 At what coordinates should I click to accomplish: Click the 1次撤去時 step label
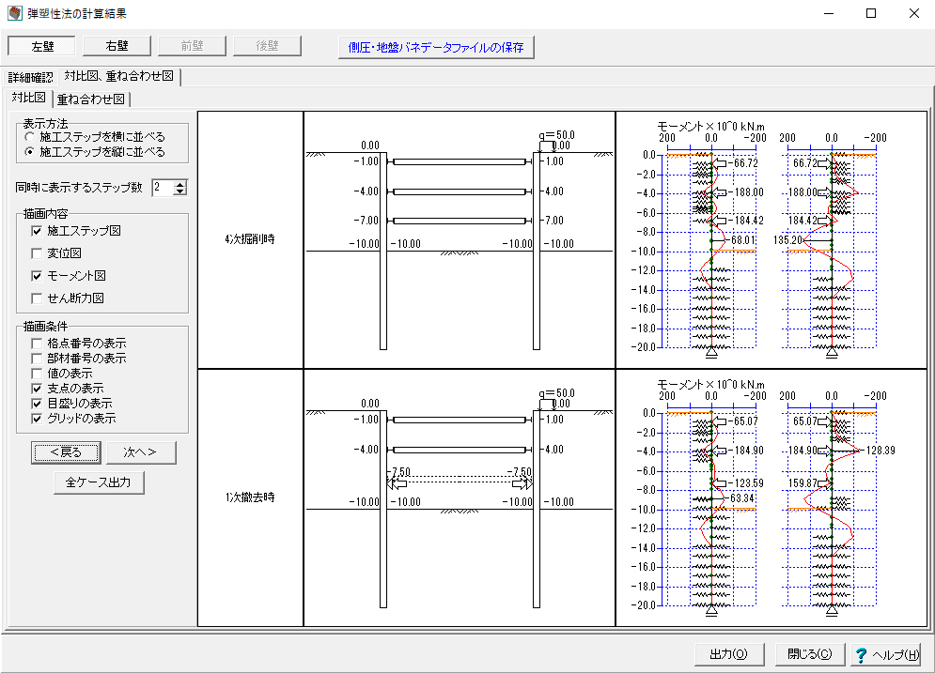250,497
